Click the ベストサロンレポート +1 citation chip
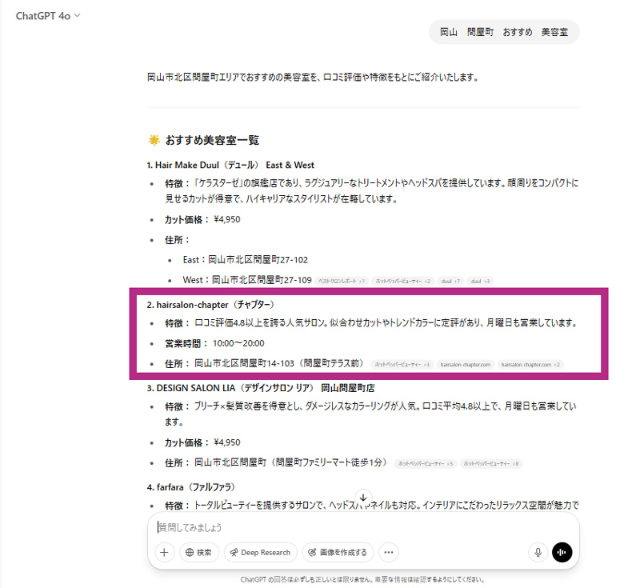The height and width of the screenshot is (588, 640). 342,281
